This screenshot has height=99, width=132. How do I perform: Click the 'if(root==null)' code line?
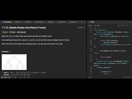pos(106,71)
